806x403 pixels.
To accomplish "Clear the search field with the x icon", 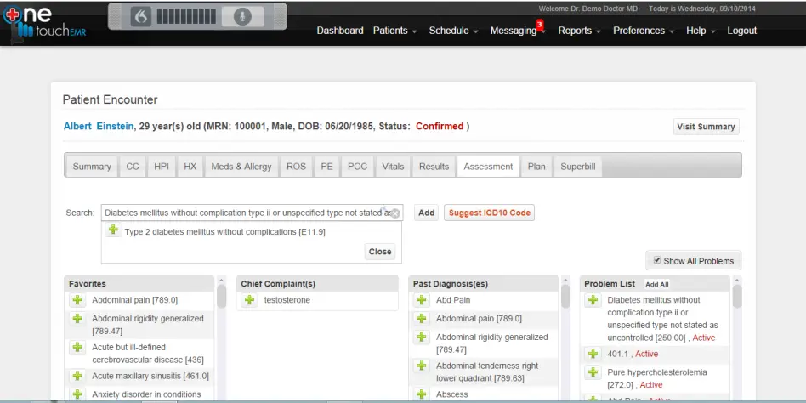I will (x=394, y=213).
